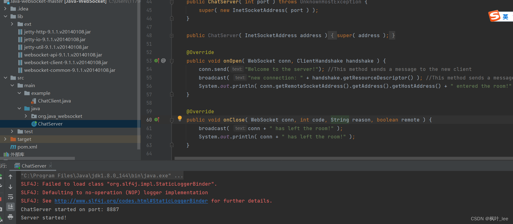
Task: Click the ChatClient.java file icon
Action: click(34, 101)
